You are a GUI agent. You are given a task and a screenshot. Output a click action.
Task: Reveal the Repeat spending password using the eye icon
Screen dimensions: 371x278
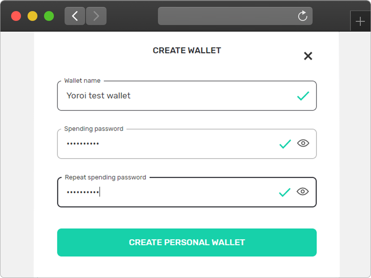pyautogui.click(x=303, y=191)
